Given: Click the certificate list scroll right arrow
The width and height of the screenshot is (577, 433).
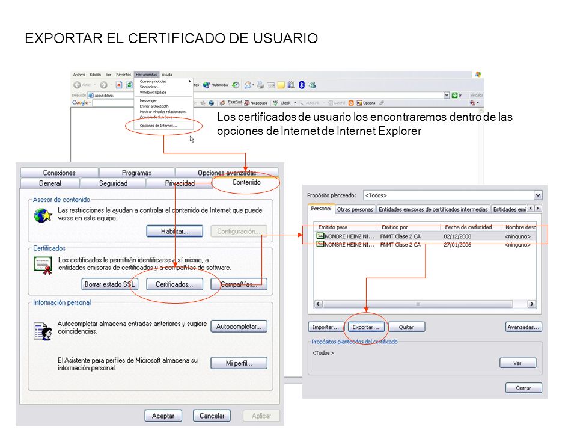Looking at the screenshot, I should (x=531, y=304).
